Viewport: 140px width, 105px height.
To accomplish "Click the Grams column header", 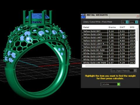I will click(x=112, y=27).
